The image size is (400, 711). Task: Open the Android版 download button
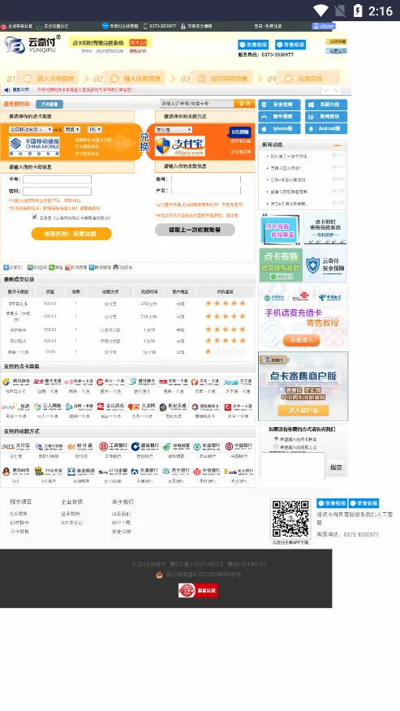coord(326,129)
